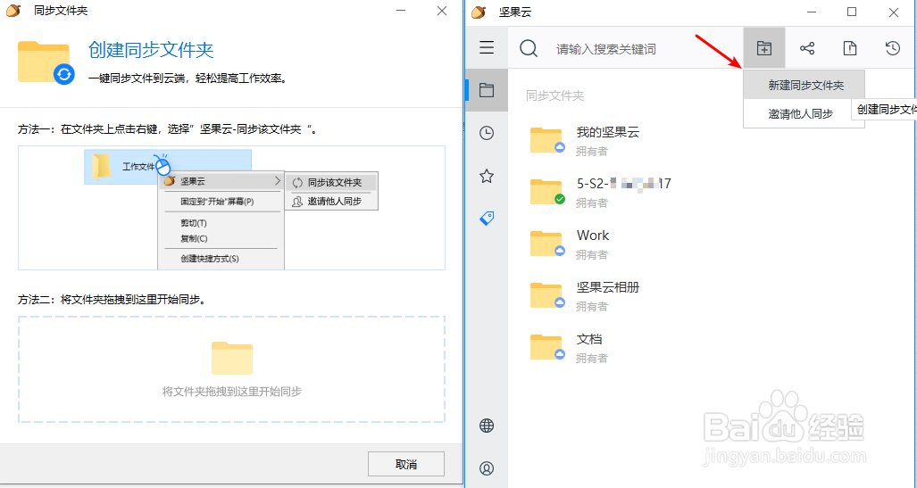Click the synced 5-S2 folder icon

tap(546, 192)
